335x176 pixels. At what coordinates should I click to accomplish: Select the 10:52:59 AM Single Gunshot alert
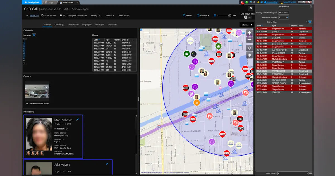(284, 28)
